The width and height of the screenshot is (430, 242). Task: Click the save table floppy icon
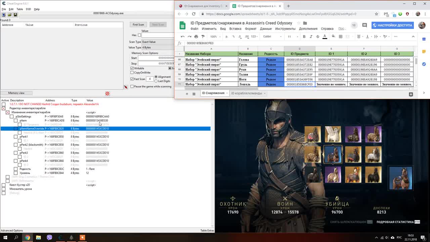tap(15, 15)
